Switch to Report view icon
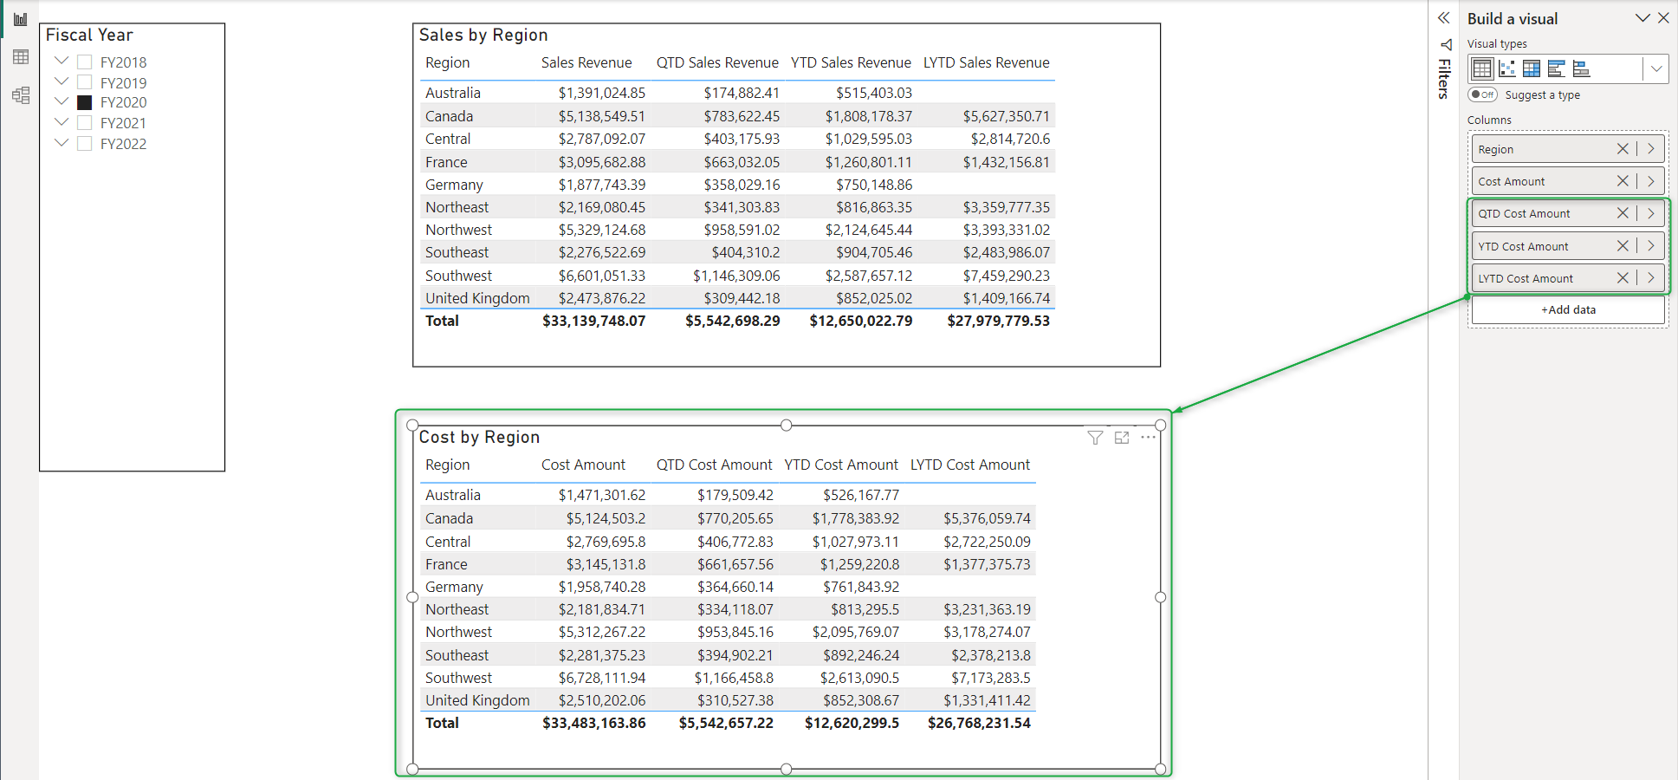This screenshot has width=1678, height=780. click(x=21, y=19)
